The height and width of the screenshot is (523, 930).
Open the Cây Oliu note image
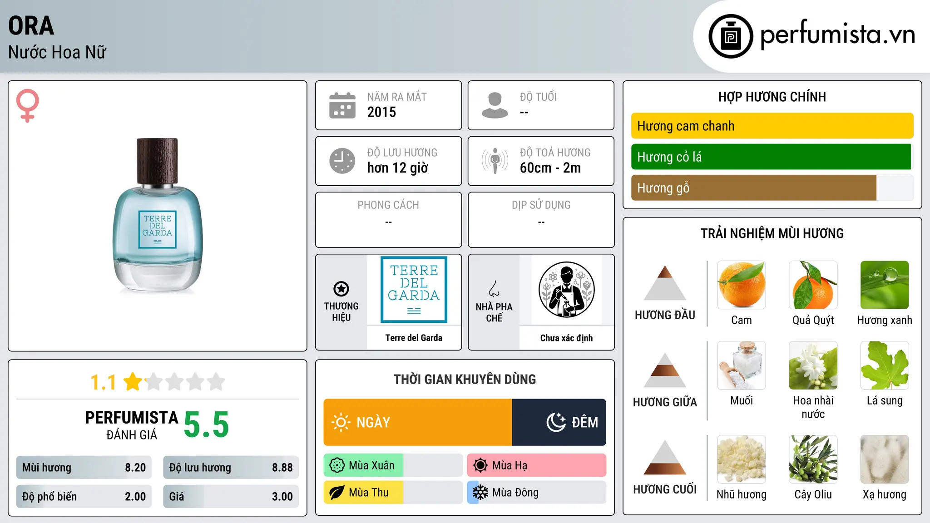tap(813, 459)
